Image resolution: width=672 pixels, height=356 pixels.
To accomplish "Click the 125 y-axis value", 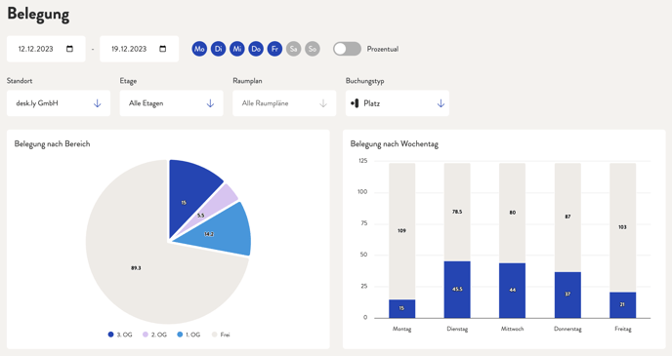I will click(x=363, y=161).
